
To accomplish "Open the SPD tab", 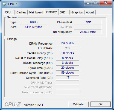I will coord(64,12).
